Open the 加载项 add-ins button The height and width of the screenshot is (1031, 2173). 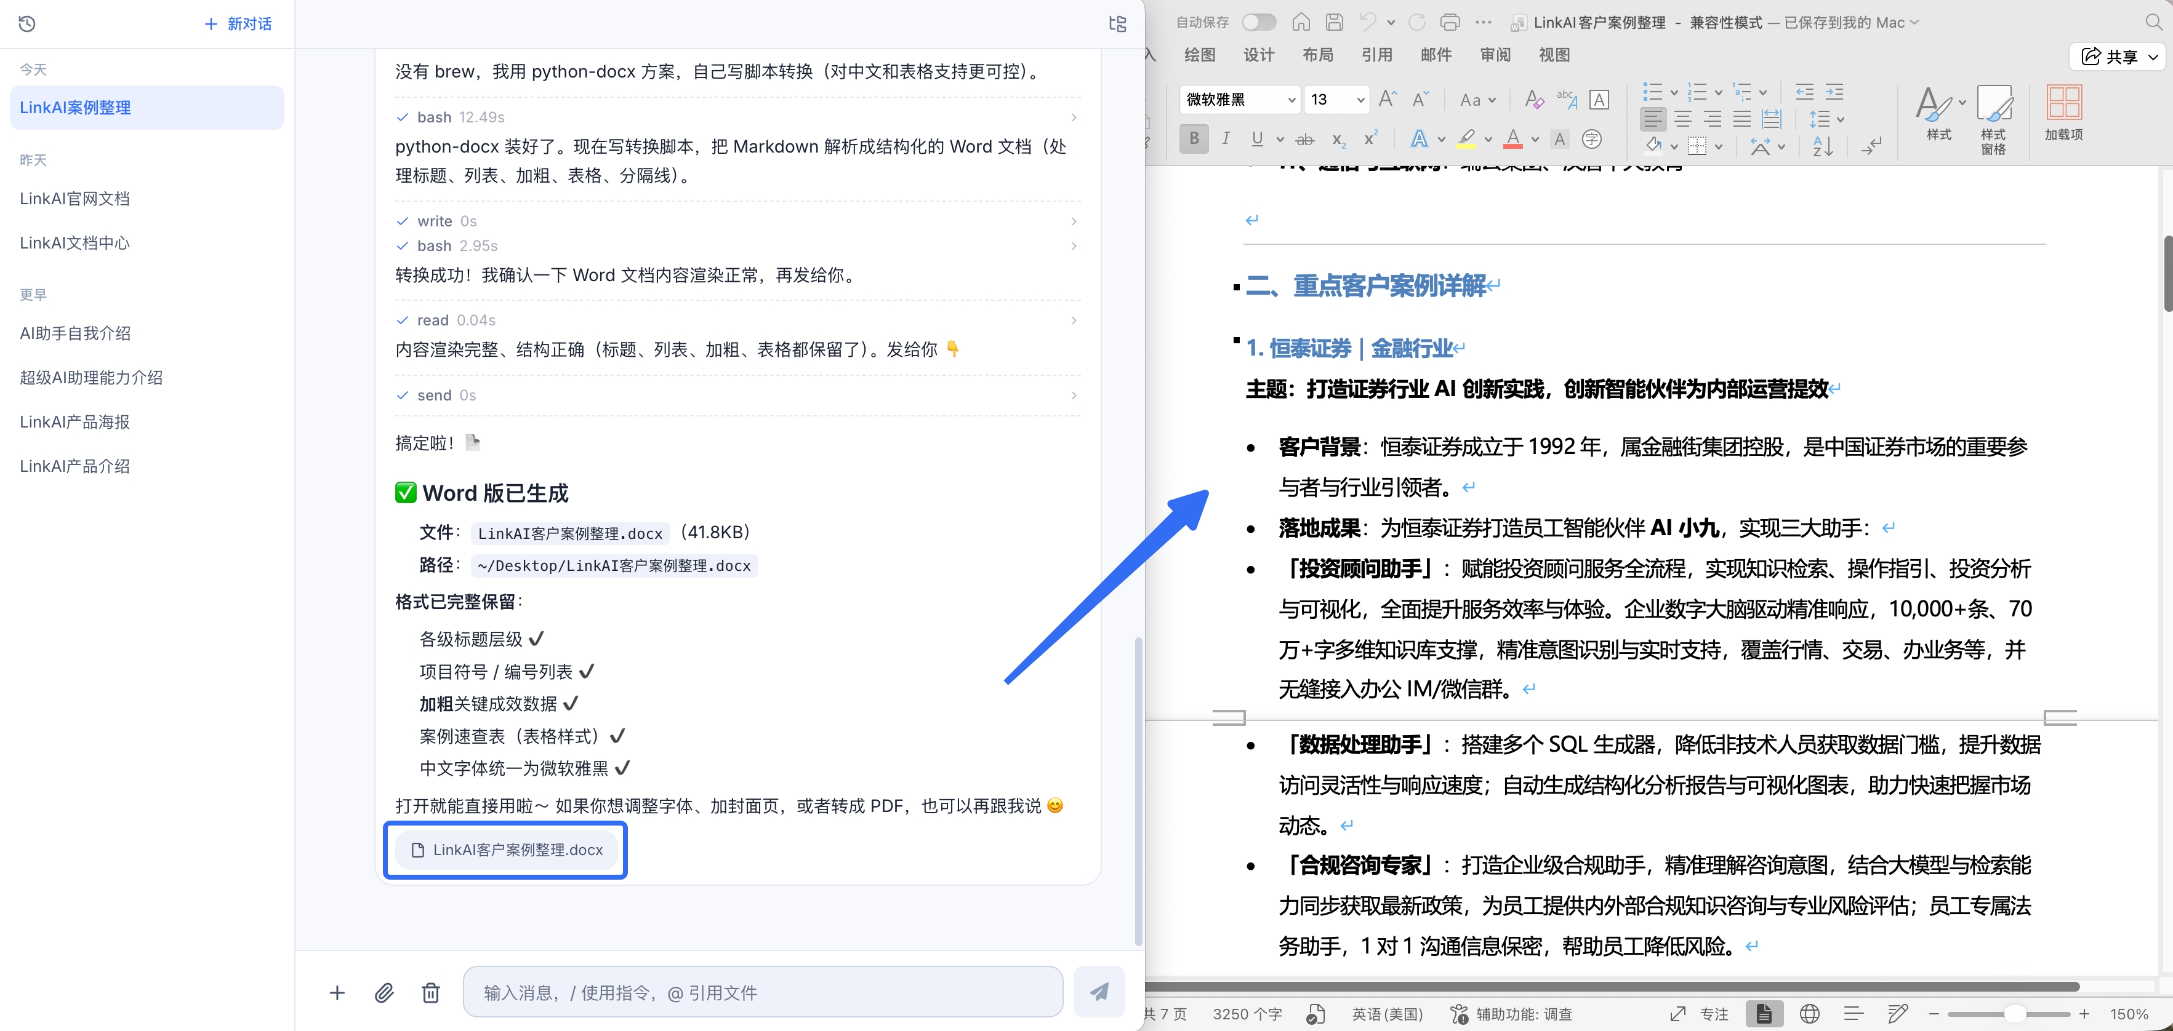2063,112
